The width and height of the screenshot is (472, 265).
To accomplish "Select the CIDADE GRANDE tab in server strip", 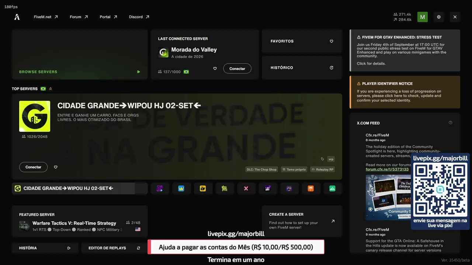I will tap(80, 188).
